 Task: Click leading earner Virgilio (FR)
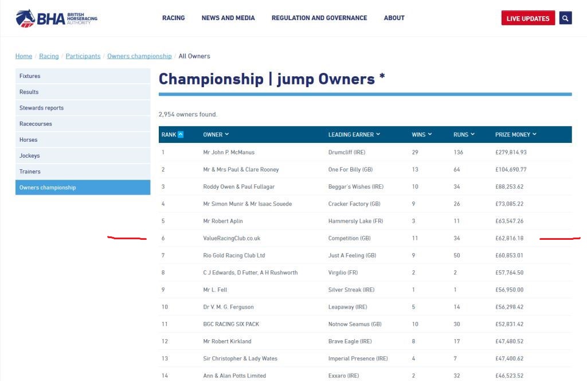(x=343, y=273)
